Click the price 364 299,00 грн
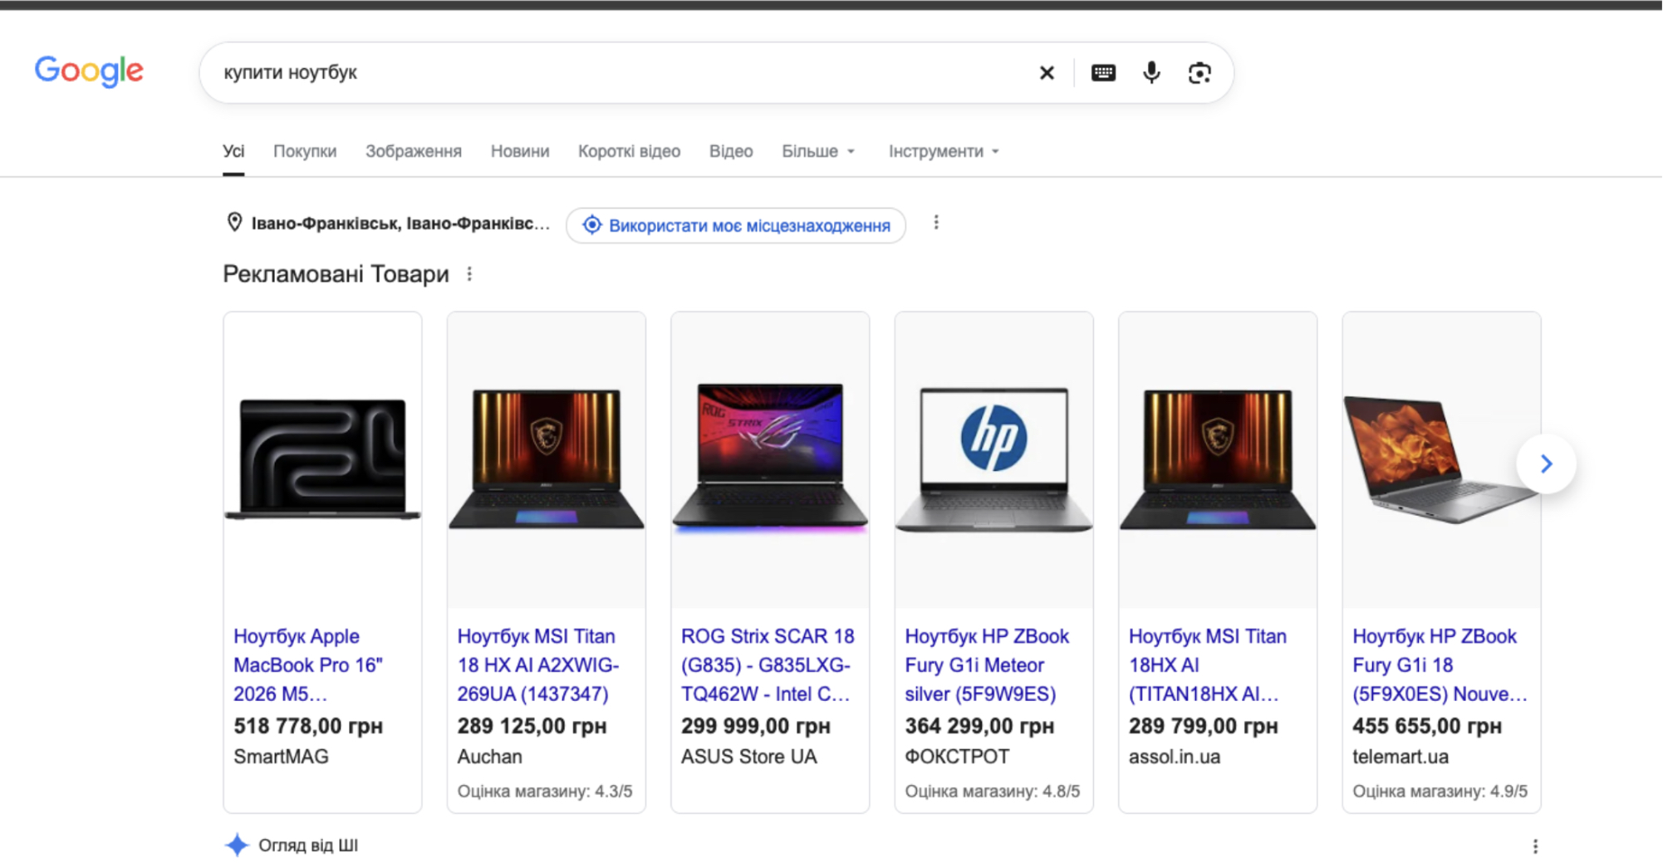This screenshot has height=863, width=1663. coord(979,726)
